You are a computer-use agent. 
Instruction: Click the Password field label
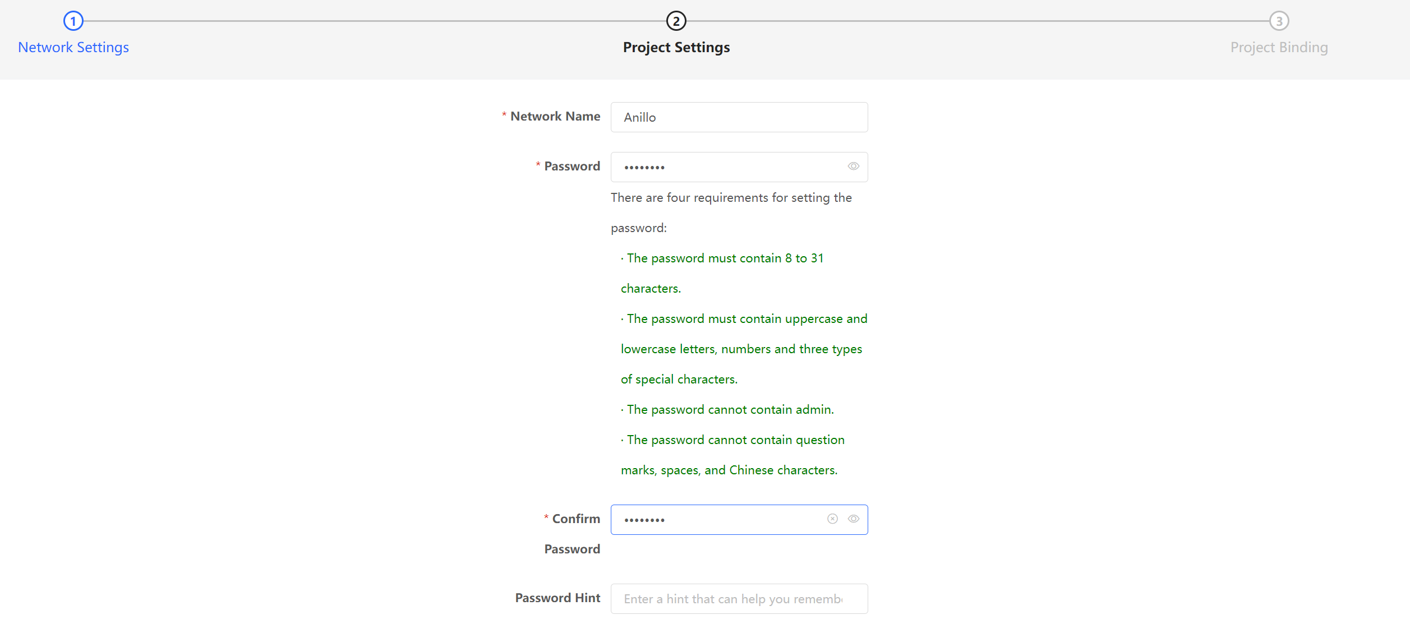tap(572, 167)
